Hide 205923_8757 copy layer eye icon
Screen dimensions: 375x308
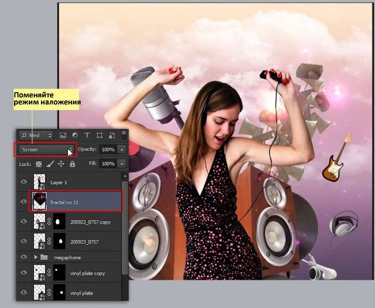(23, 221)
